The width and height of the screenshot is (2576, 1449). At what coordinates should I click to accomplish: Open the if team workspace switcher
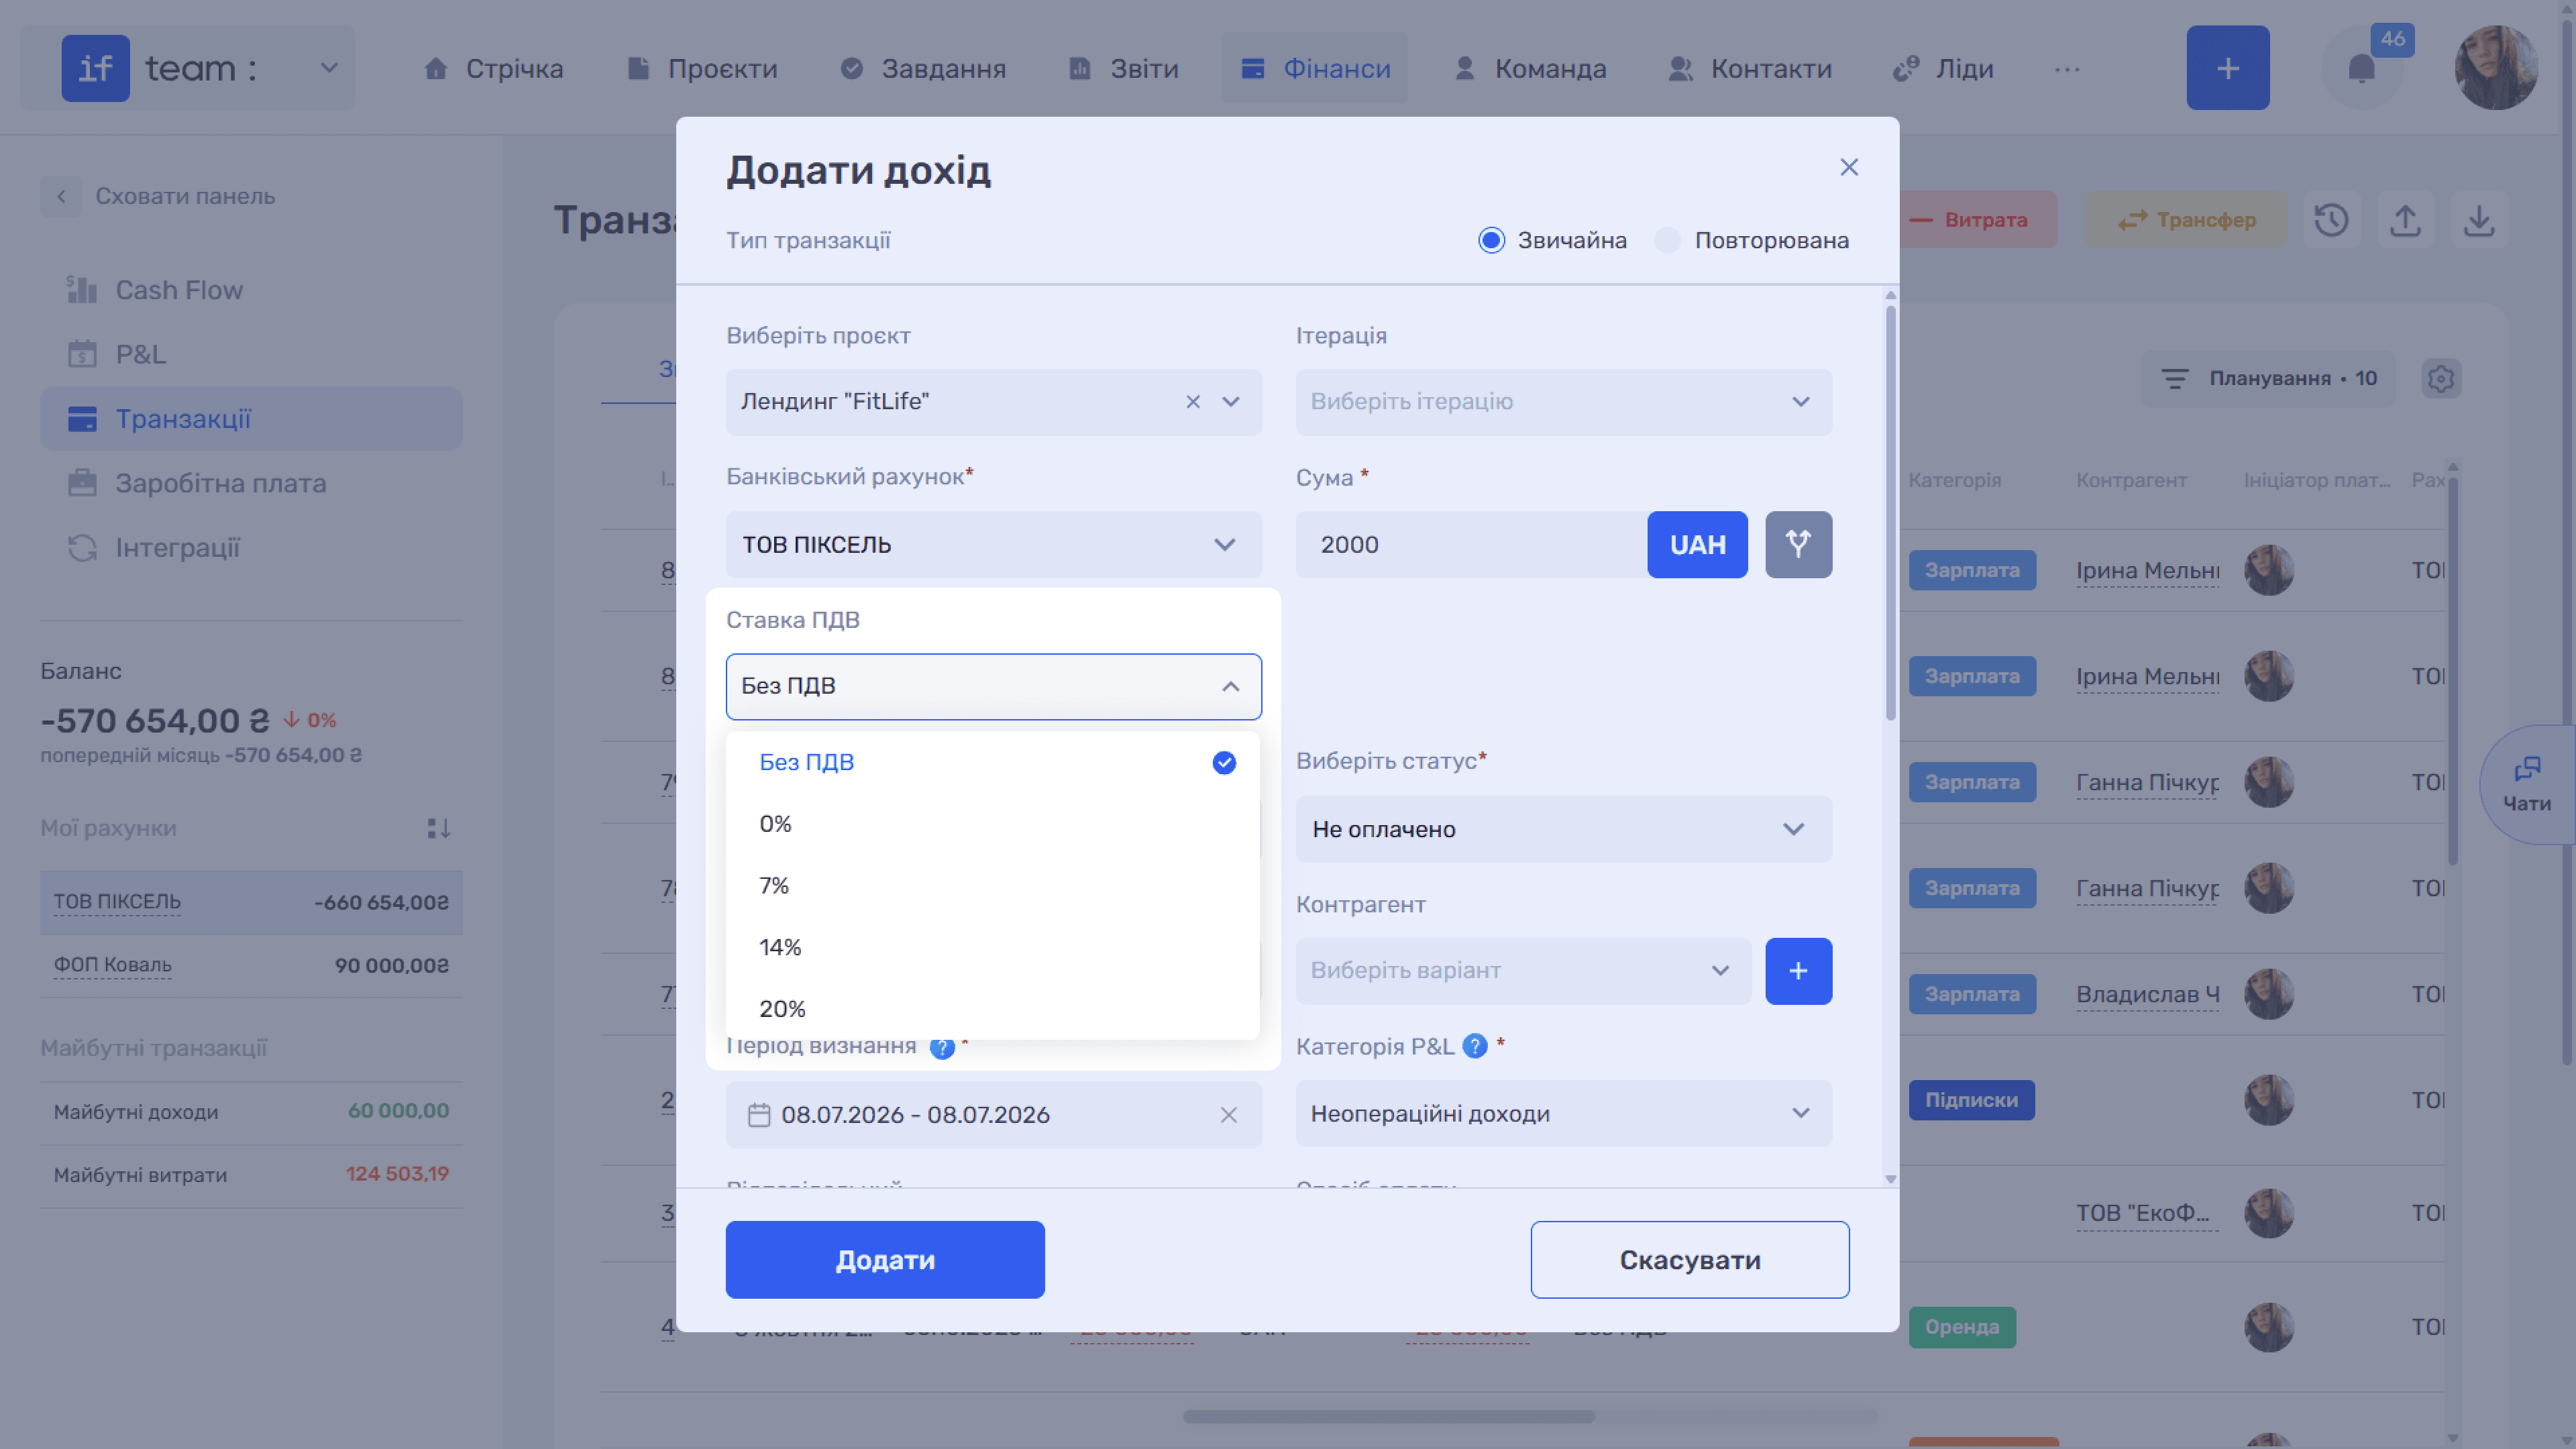pyautogui.click(x=188, y=68)
